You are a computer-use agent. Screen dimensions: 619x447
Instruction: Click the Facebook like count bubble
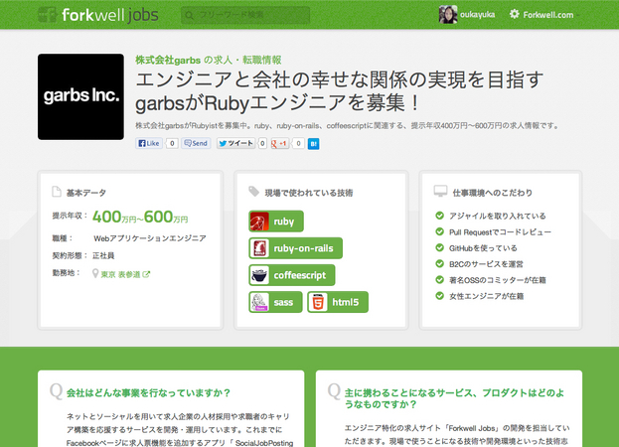(x=172, y=143)
